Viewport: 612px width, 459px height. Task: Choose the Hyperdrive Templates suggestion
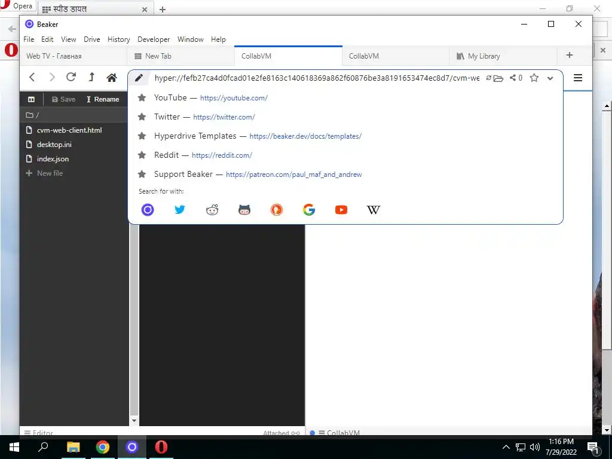pos(345,136)
